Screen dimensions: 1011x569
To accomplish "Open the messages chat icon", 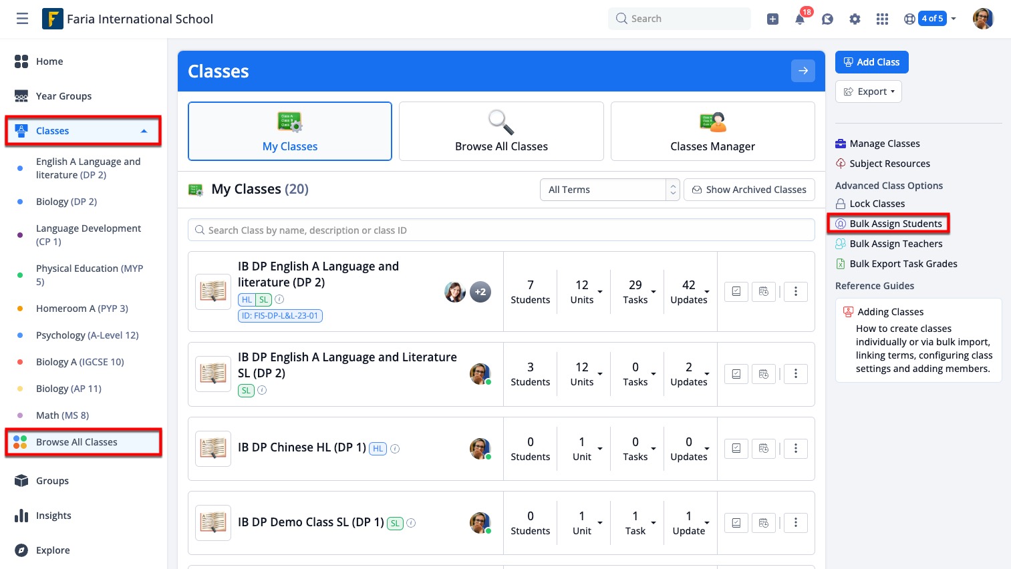I will click(827, 19).
